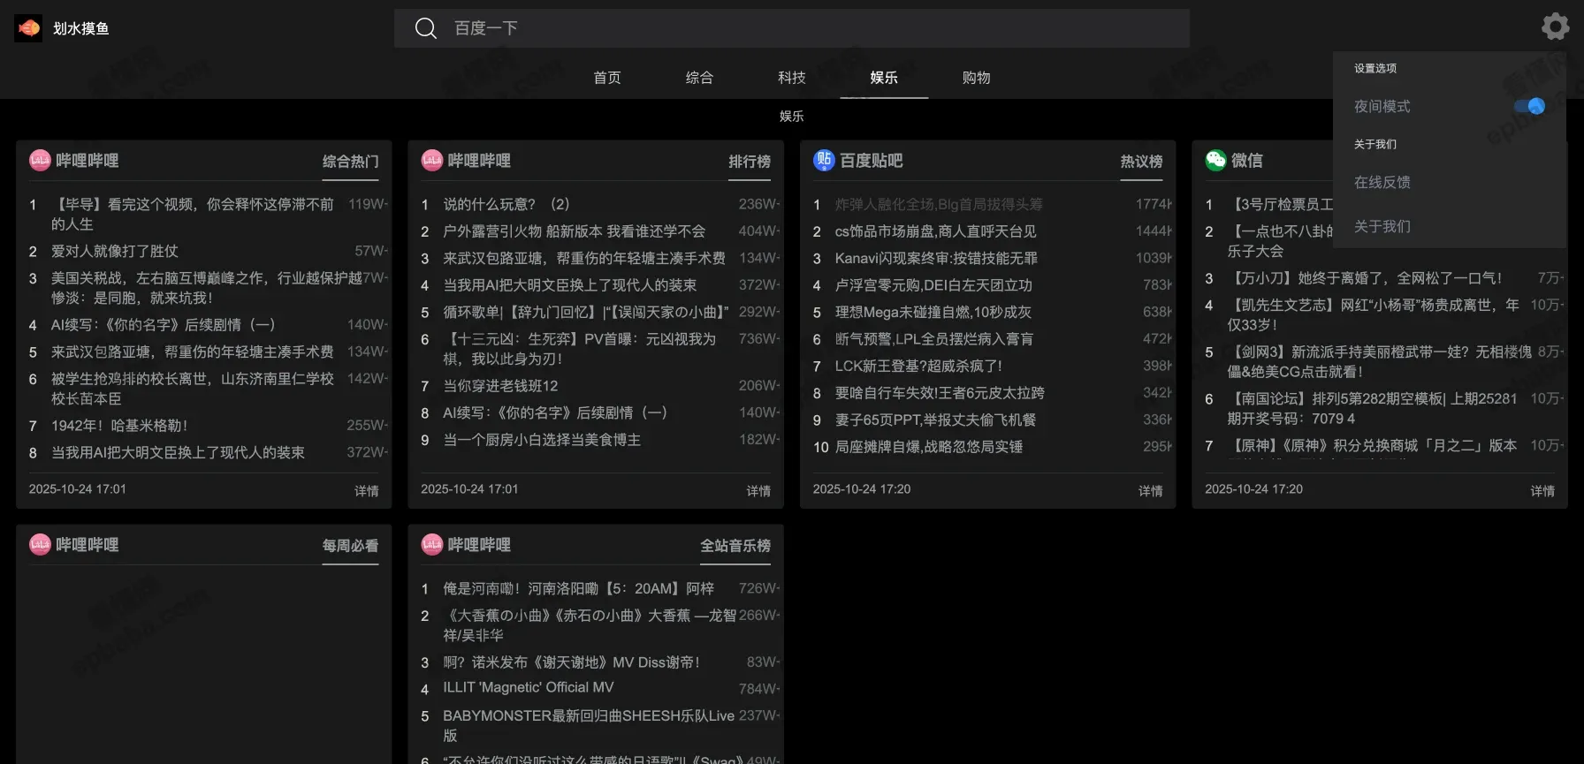Click the 微信 green logo icon

[x=1216, y=160]
